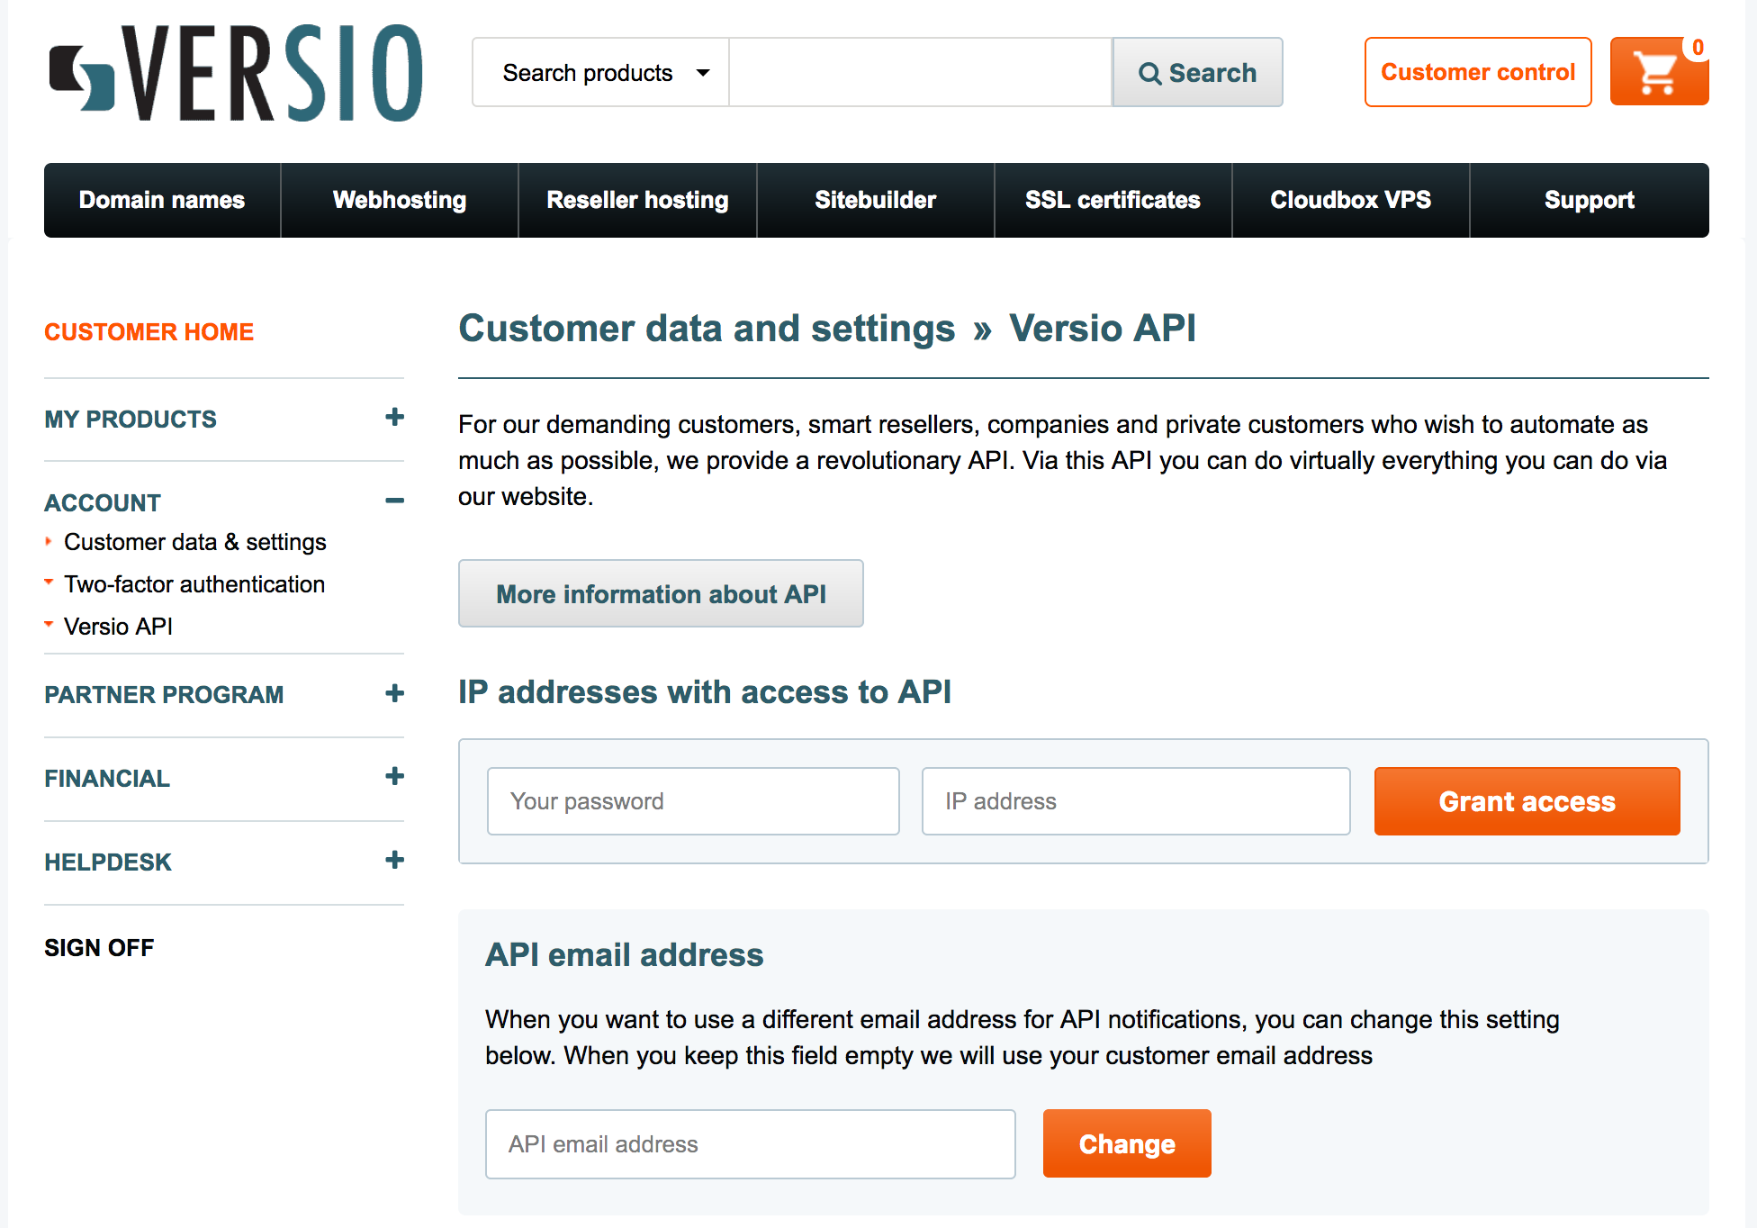This screenshot has width=1757, height=1228.
Task: Click the FINANCIAL heading
Action: click(x=107, y=779)
